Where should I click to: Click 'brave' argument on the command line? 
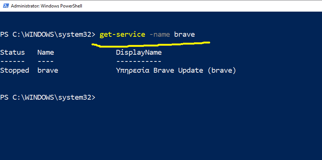tap(184, 34)
